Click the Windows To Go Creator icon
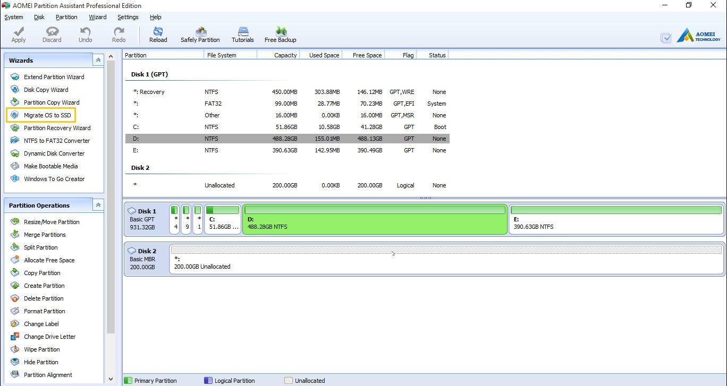 (x=15, y=179)
